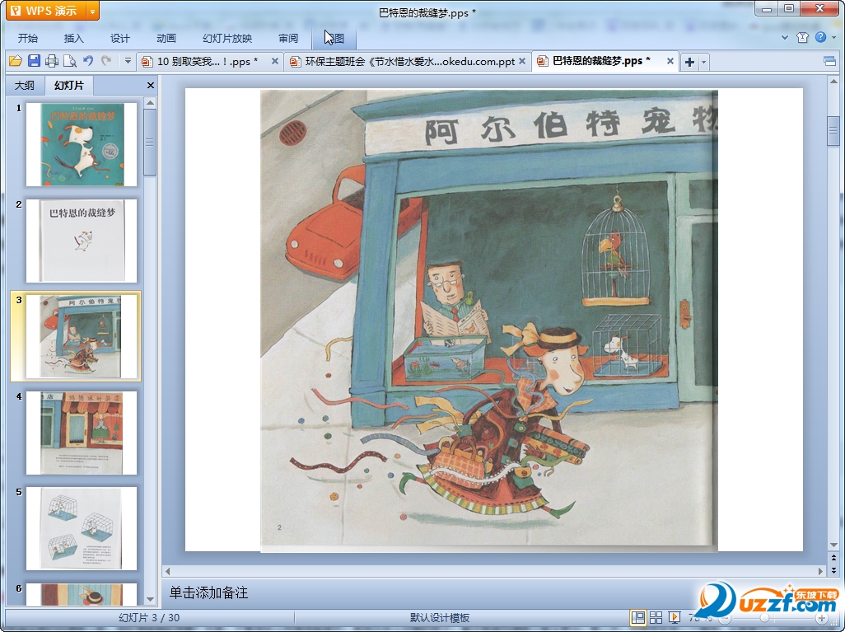The image size is (845, 632).
Task: Switch to slide sorter view
Action: 656,617
